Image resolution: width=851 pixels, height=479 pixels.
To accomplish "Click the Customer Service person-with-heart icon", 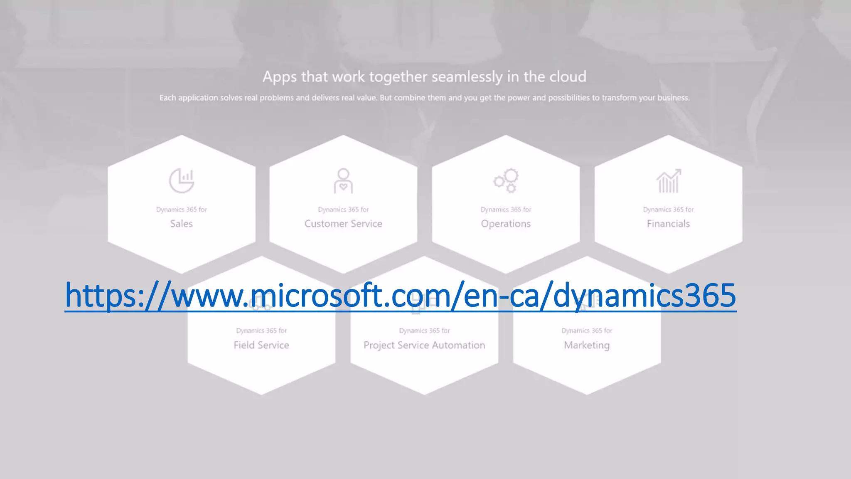I will pos(343,180).
